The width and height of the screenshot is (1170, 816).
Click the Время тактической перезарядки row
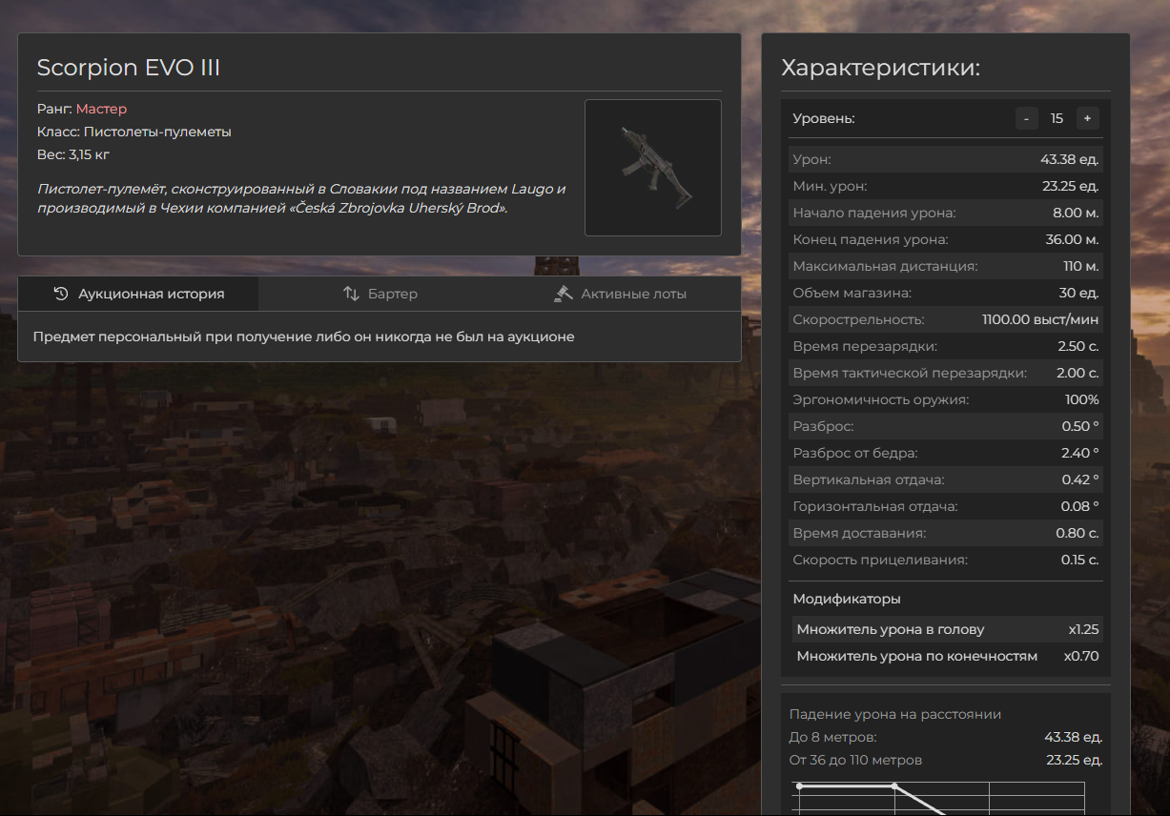[946, 373]
